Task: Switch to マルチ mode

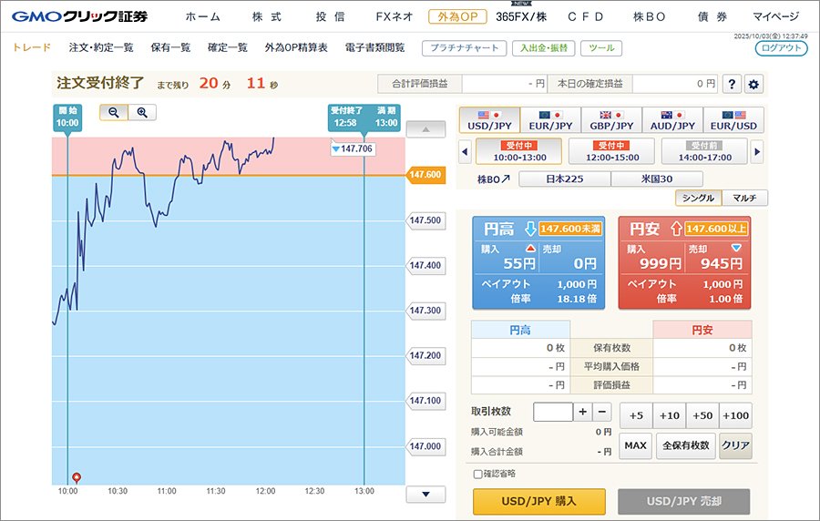Action: click(744, 198)
